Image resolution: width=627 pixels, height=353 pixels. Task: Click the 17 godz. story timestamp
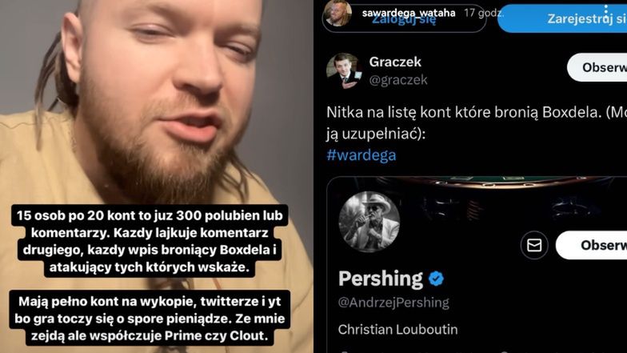point(483,13)
